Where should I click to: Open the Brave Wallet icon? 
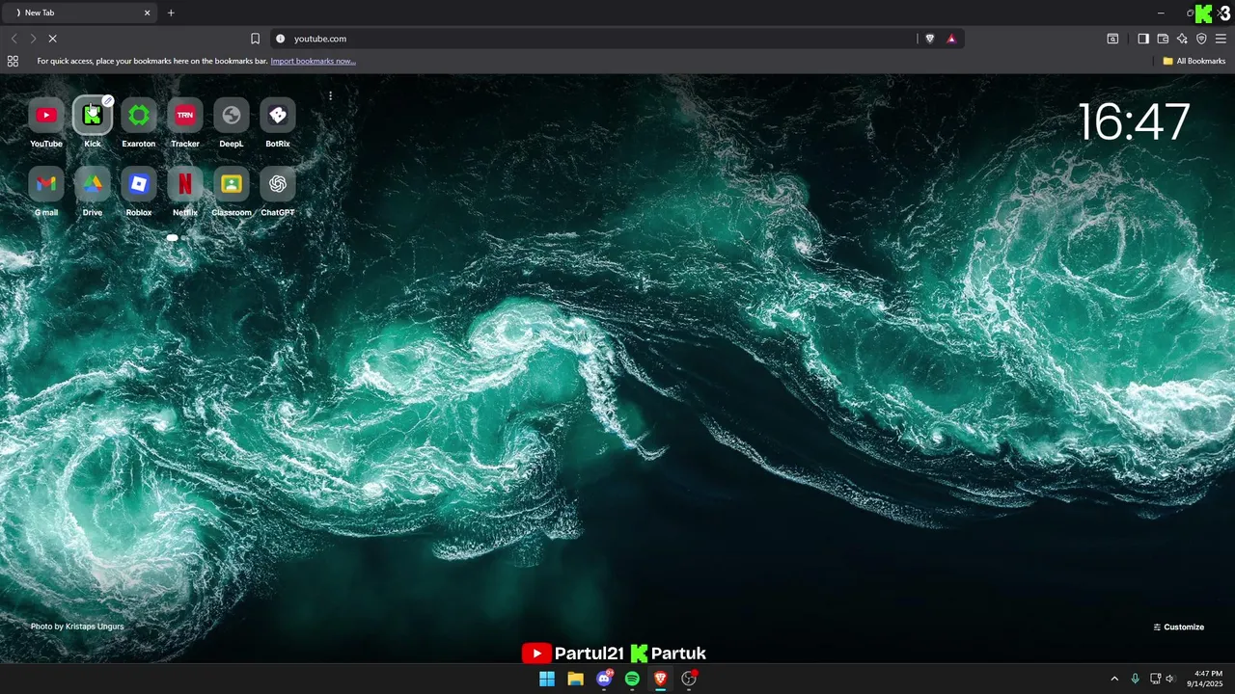1163,39
